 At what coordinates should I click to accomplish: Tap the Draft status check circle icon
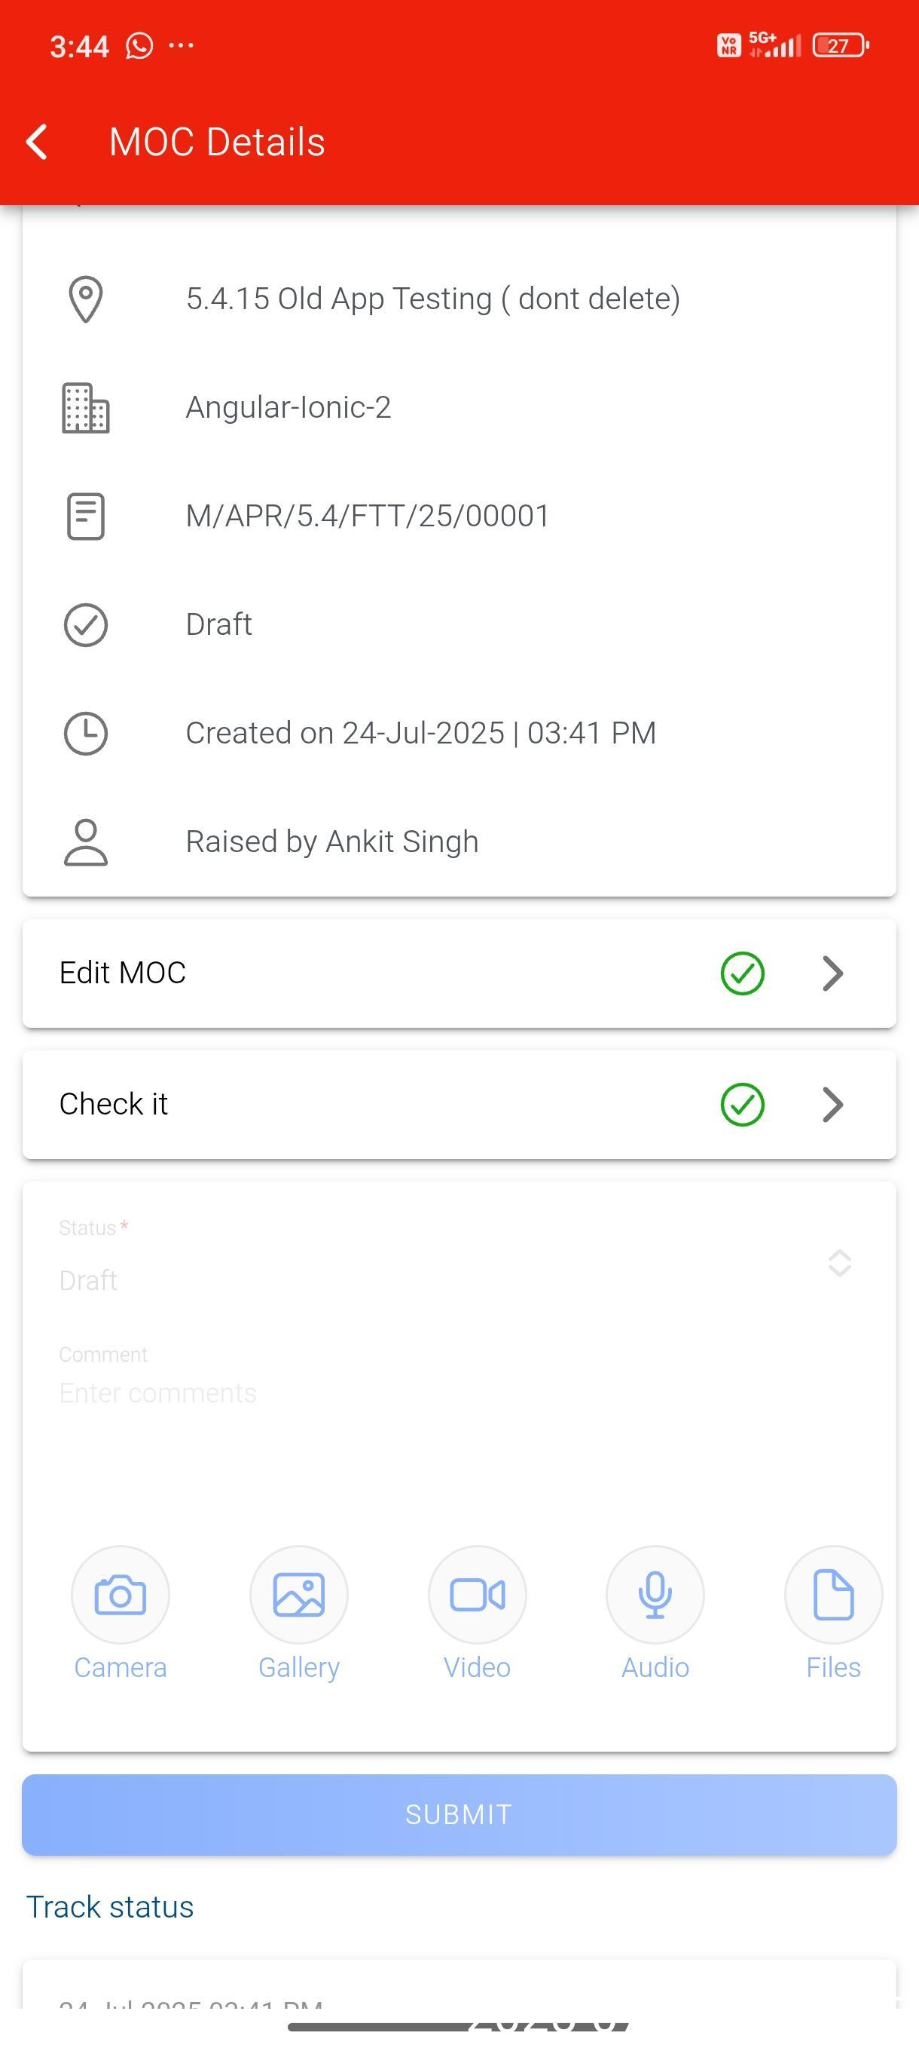[86, 625]
